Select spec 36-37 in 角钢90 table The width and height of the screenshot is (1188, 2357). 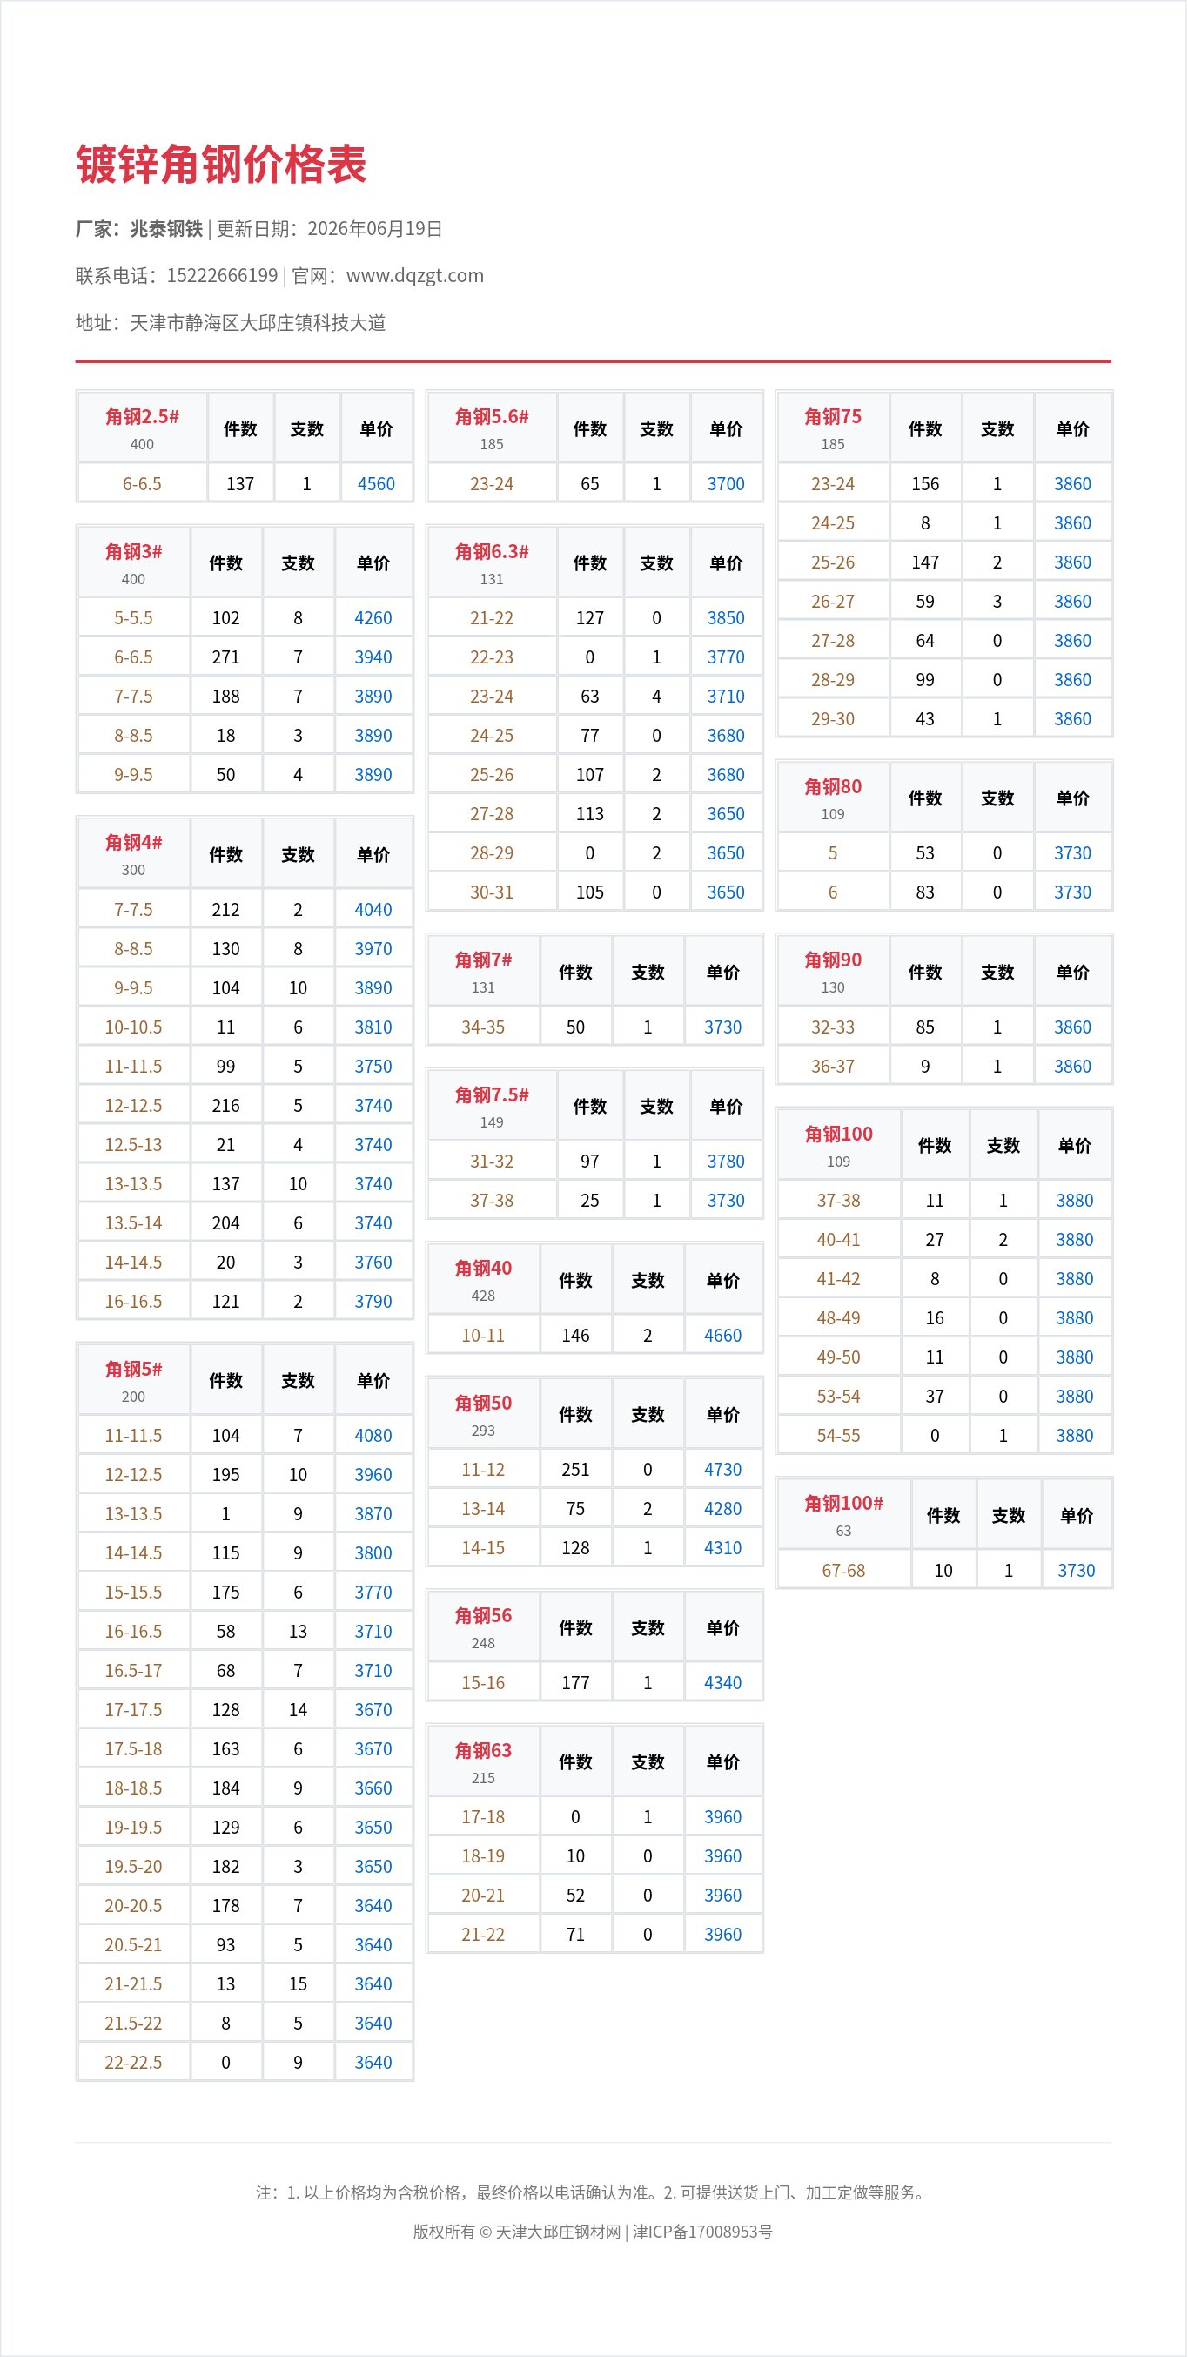pyautogui.click(x=833, y=1067)
